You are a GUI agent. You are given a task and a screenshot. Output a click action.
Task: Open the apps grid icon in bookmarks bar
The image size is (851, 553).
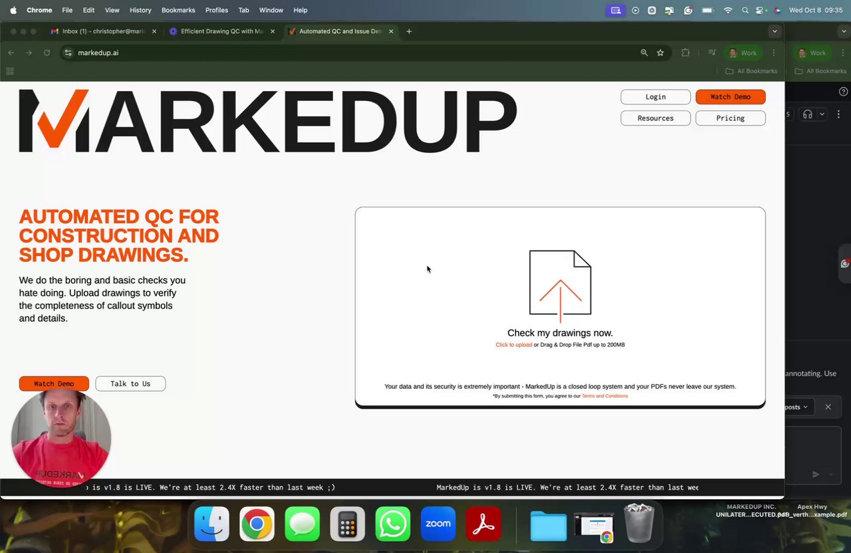pyautogui.click(x=10, y=71)
